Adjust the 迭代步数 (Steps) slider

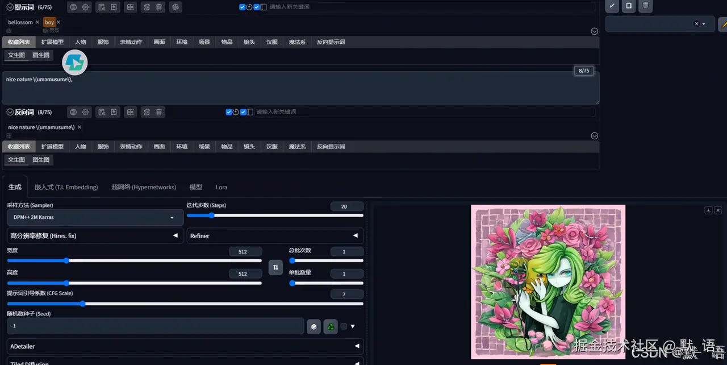click(275, 215)
